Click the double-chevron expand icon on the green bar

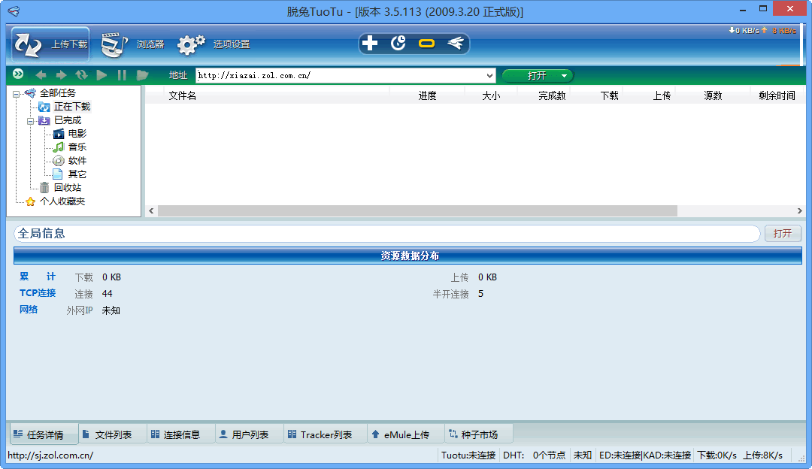pyautogui.click(x=18, y=74)
